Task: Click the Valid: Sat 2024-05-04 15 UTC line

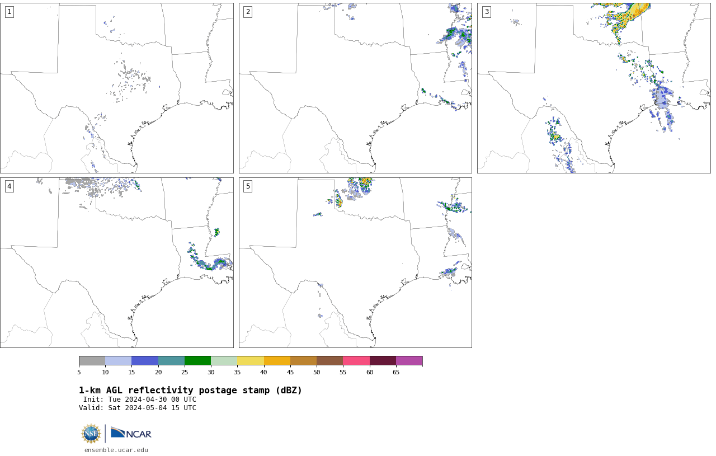Action: pyautogui.click(x=138, y=408)
